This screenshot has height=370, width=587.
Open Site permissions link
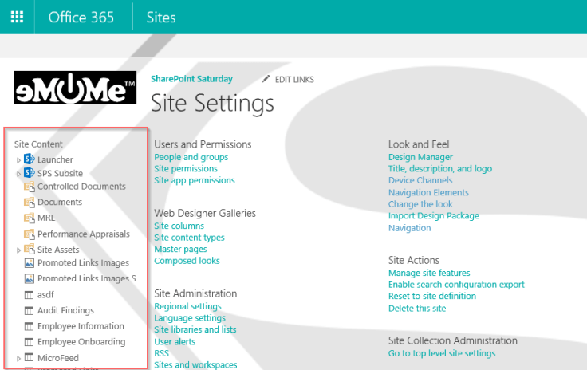186,169
